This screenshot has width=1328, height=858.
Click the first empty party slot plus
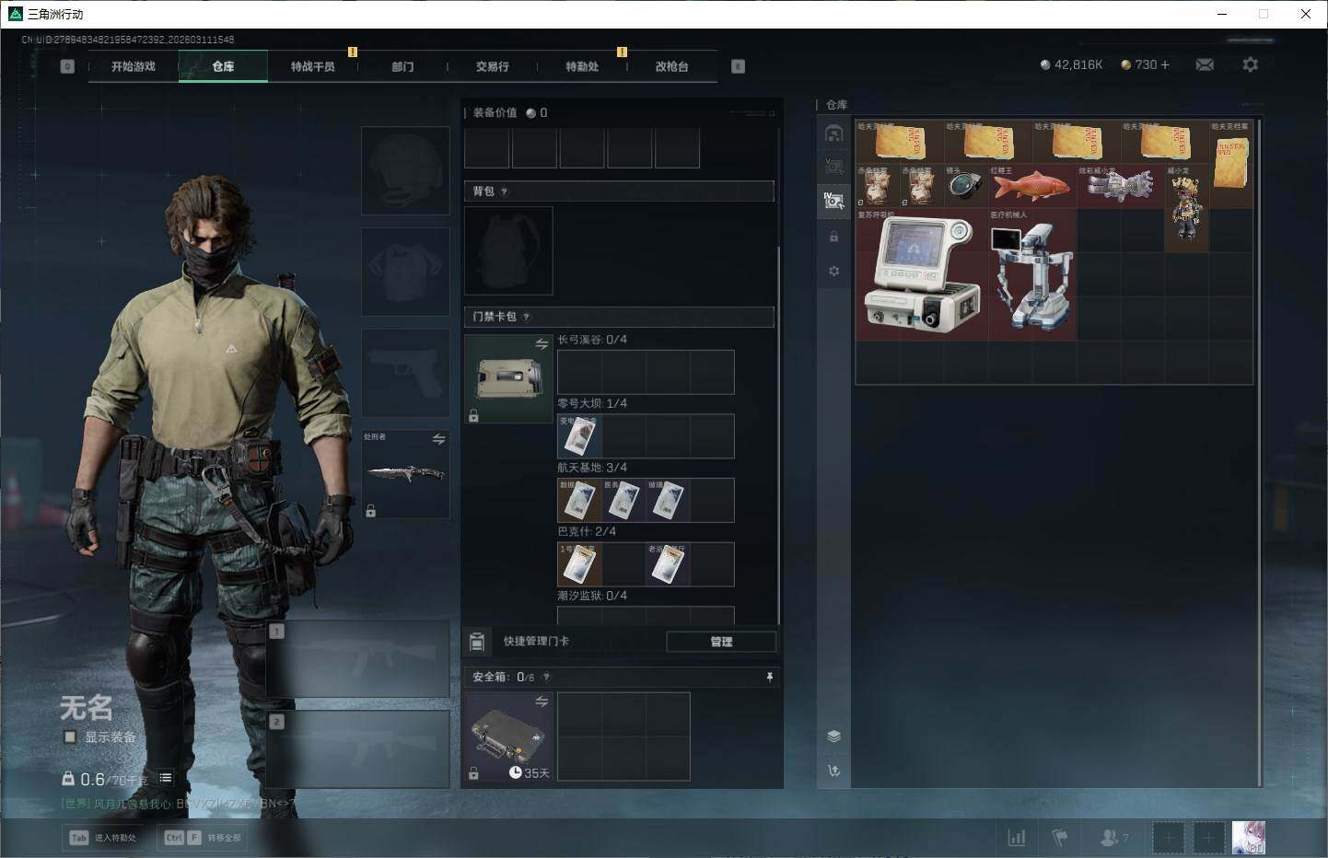click(1168, 838)
